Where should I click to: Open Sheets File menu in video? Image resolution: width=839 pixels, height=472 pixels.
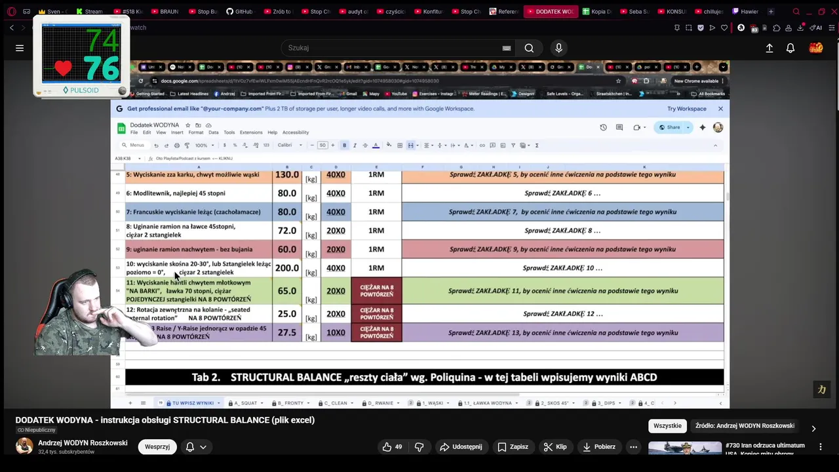click(134, 132)
